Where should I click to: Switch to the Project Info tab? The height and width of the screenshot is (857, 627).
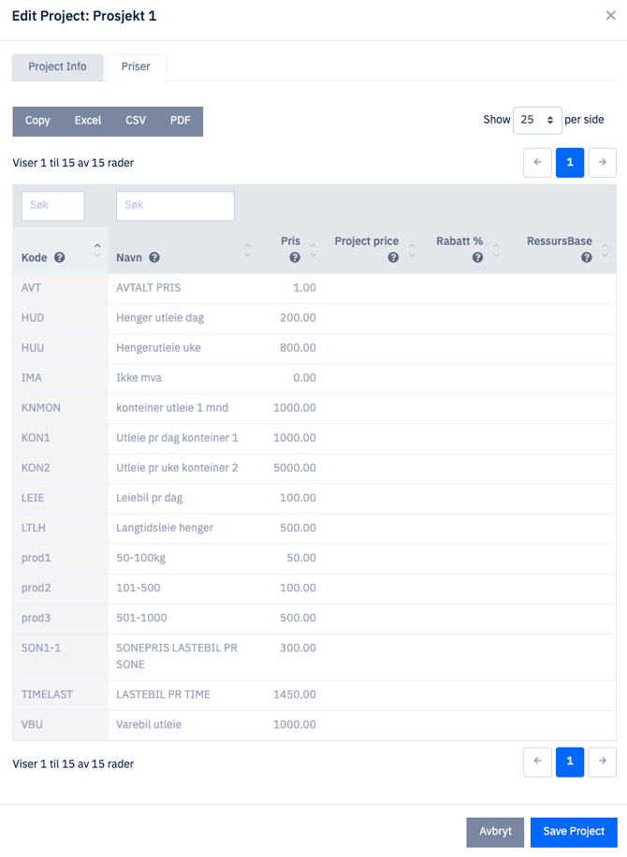(x=57, y=67)
